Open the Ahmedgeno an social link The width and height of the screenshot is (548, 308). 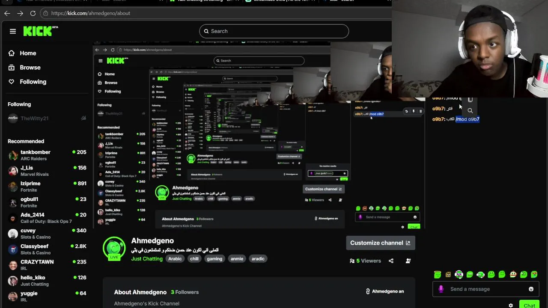(x=384, y=291)
